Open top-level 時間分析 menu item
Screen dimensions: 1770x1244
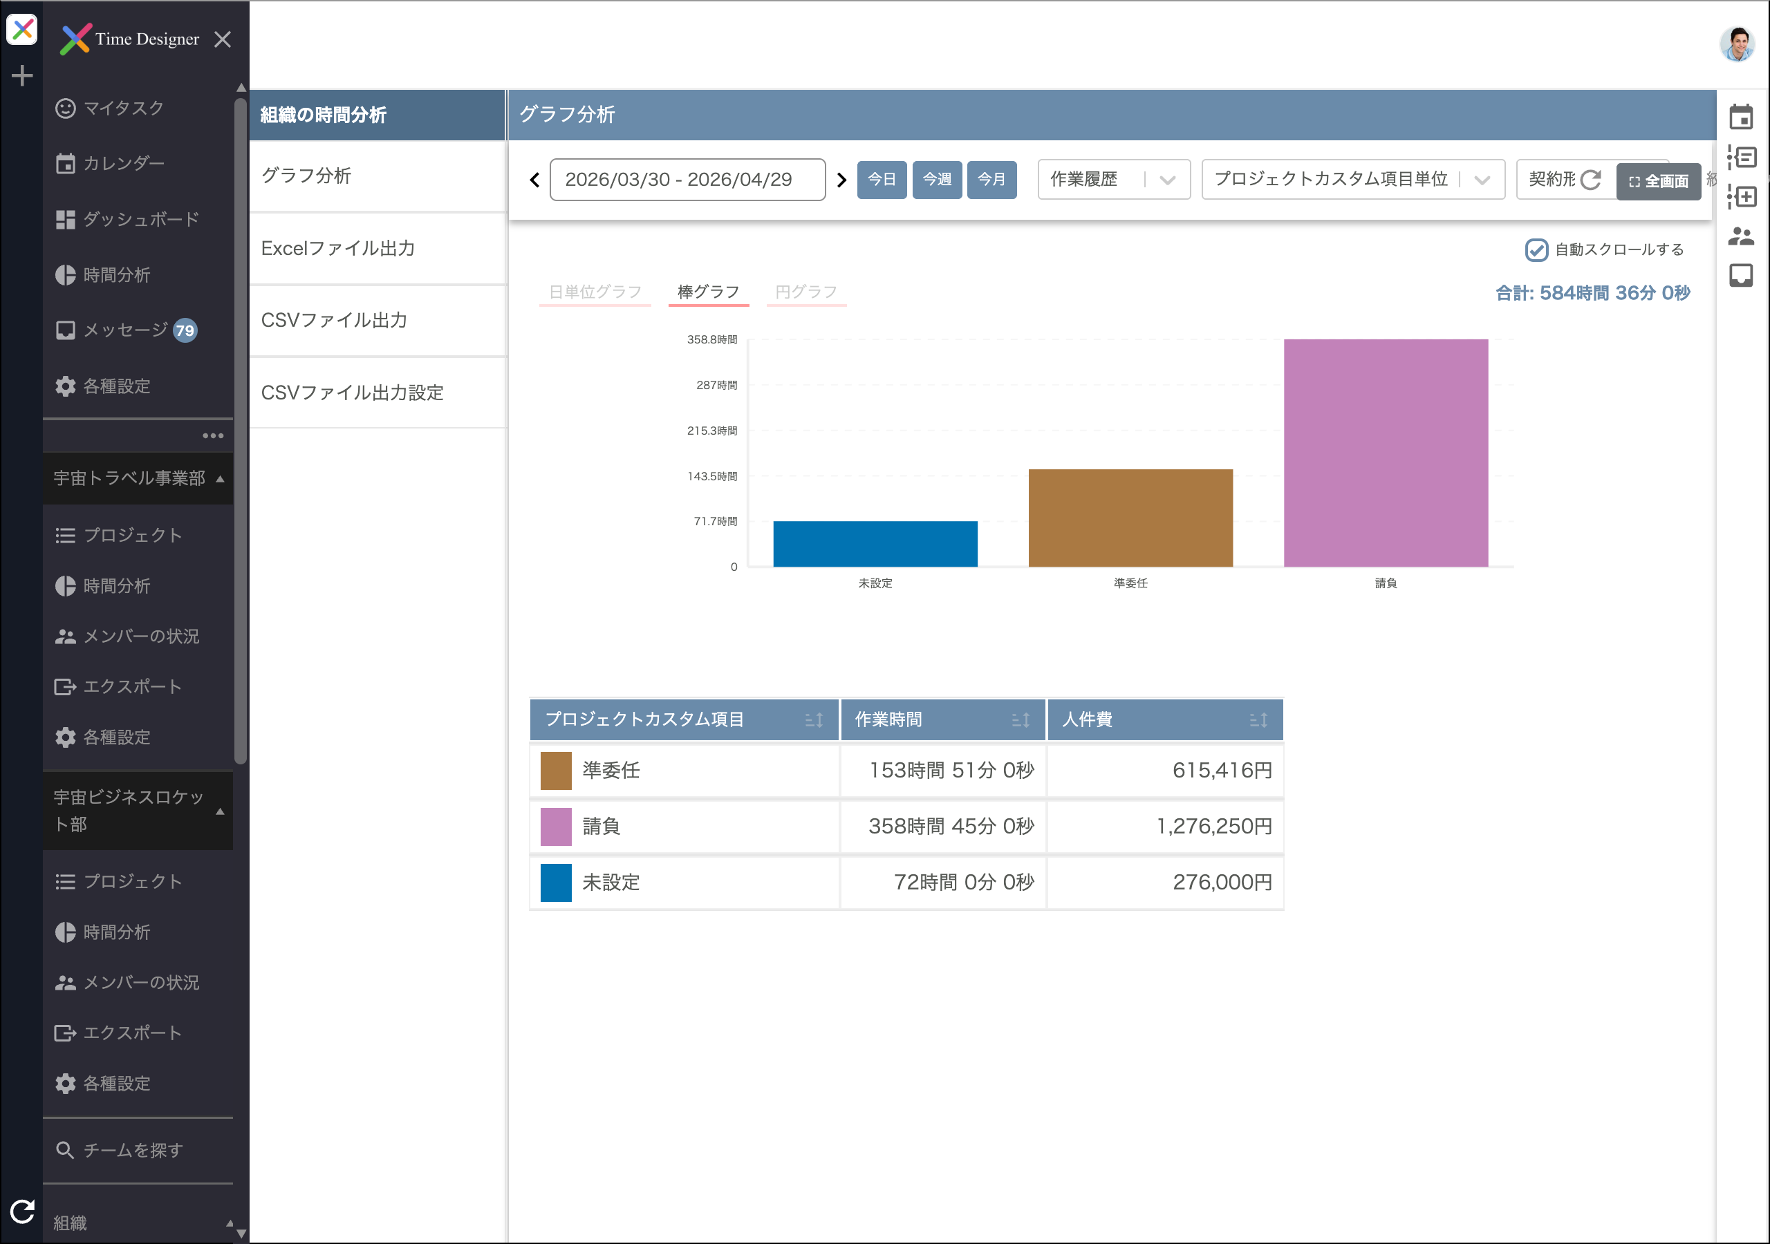click(x=138, y=275)
